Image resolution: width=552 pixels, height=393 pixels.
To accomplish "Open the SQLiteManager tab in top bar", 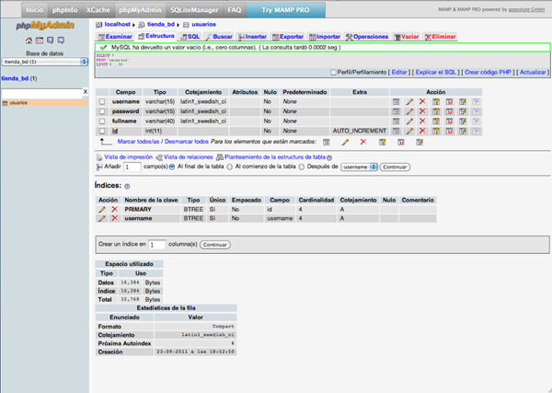I will tap(194, 8).
